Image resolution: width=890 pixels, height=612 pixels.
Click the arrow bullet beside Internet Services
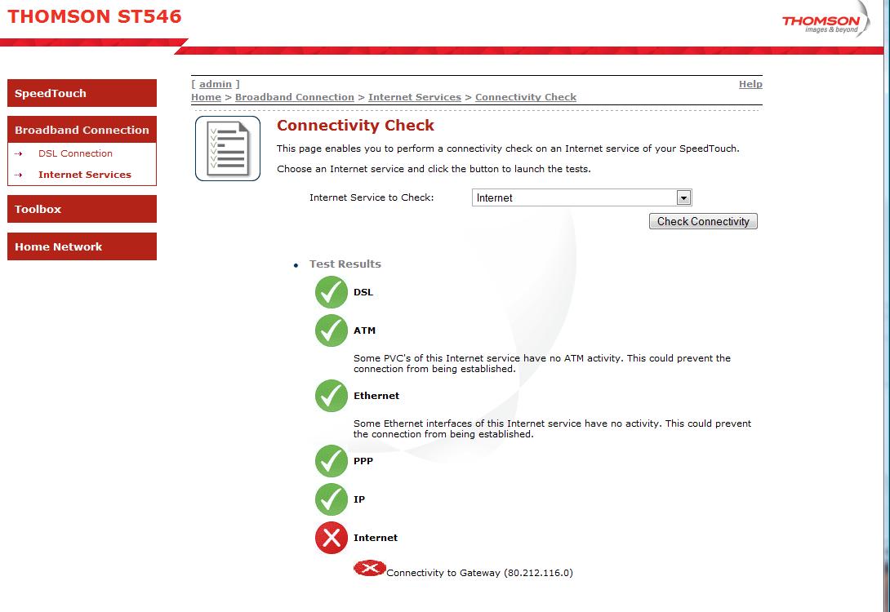click(x=19, y=175)
